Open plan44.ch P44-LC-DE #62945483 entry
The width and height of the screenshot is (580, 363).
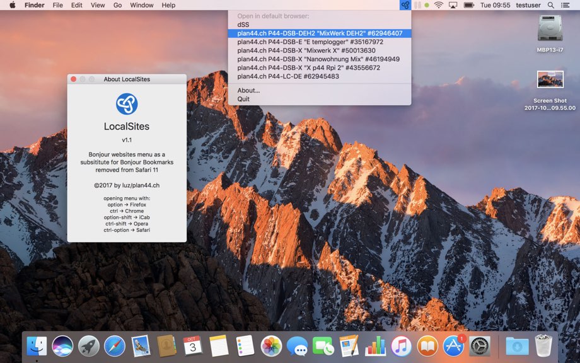click(x=320, y=76)
